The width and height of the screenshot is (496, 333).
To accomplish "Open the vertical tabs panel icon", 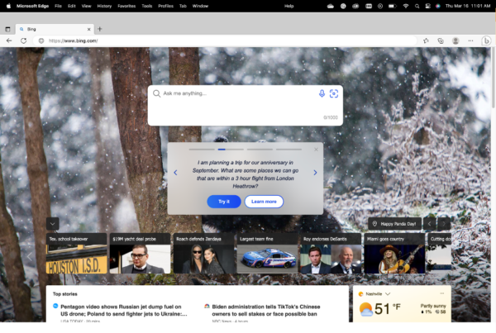I will click(x=7, y=29).
